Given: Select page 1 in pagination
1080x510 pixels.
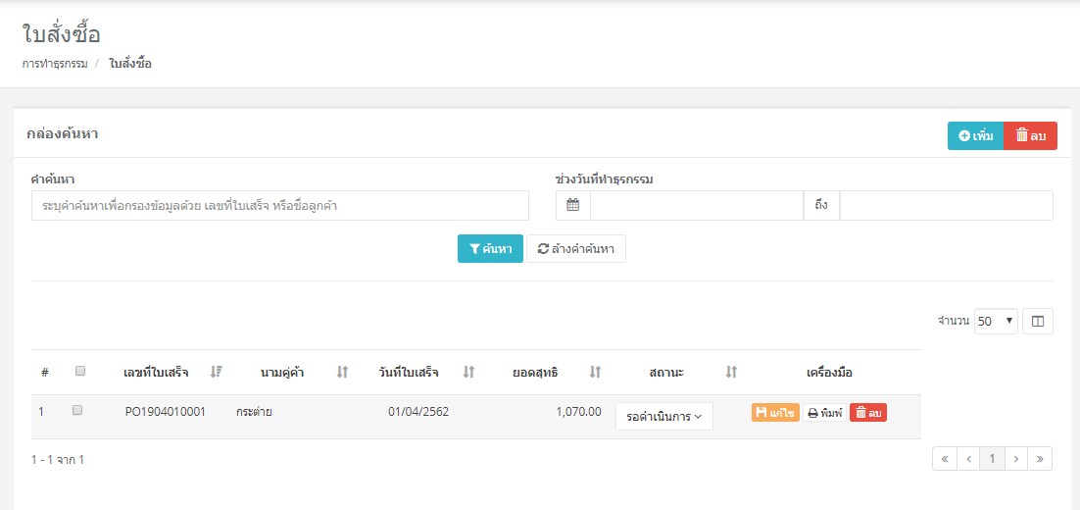Looking at the screenshot, I should (x=993, y=459).
